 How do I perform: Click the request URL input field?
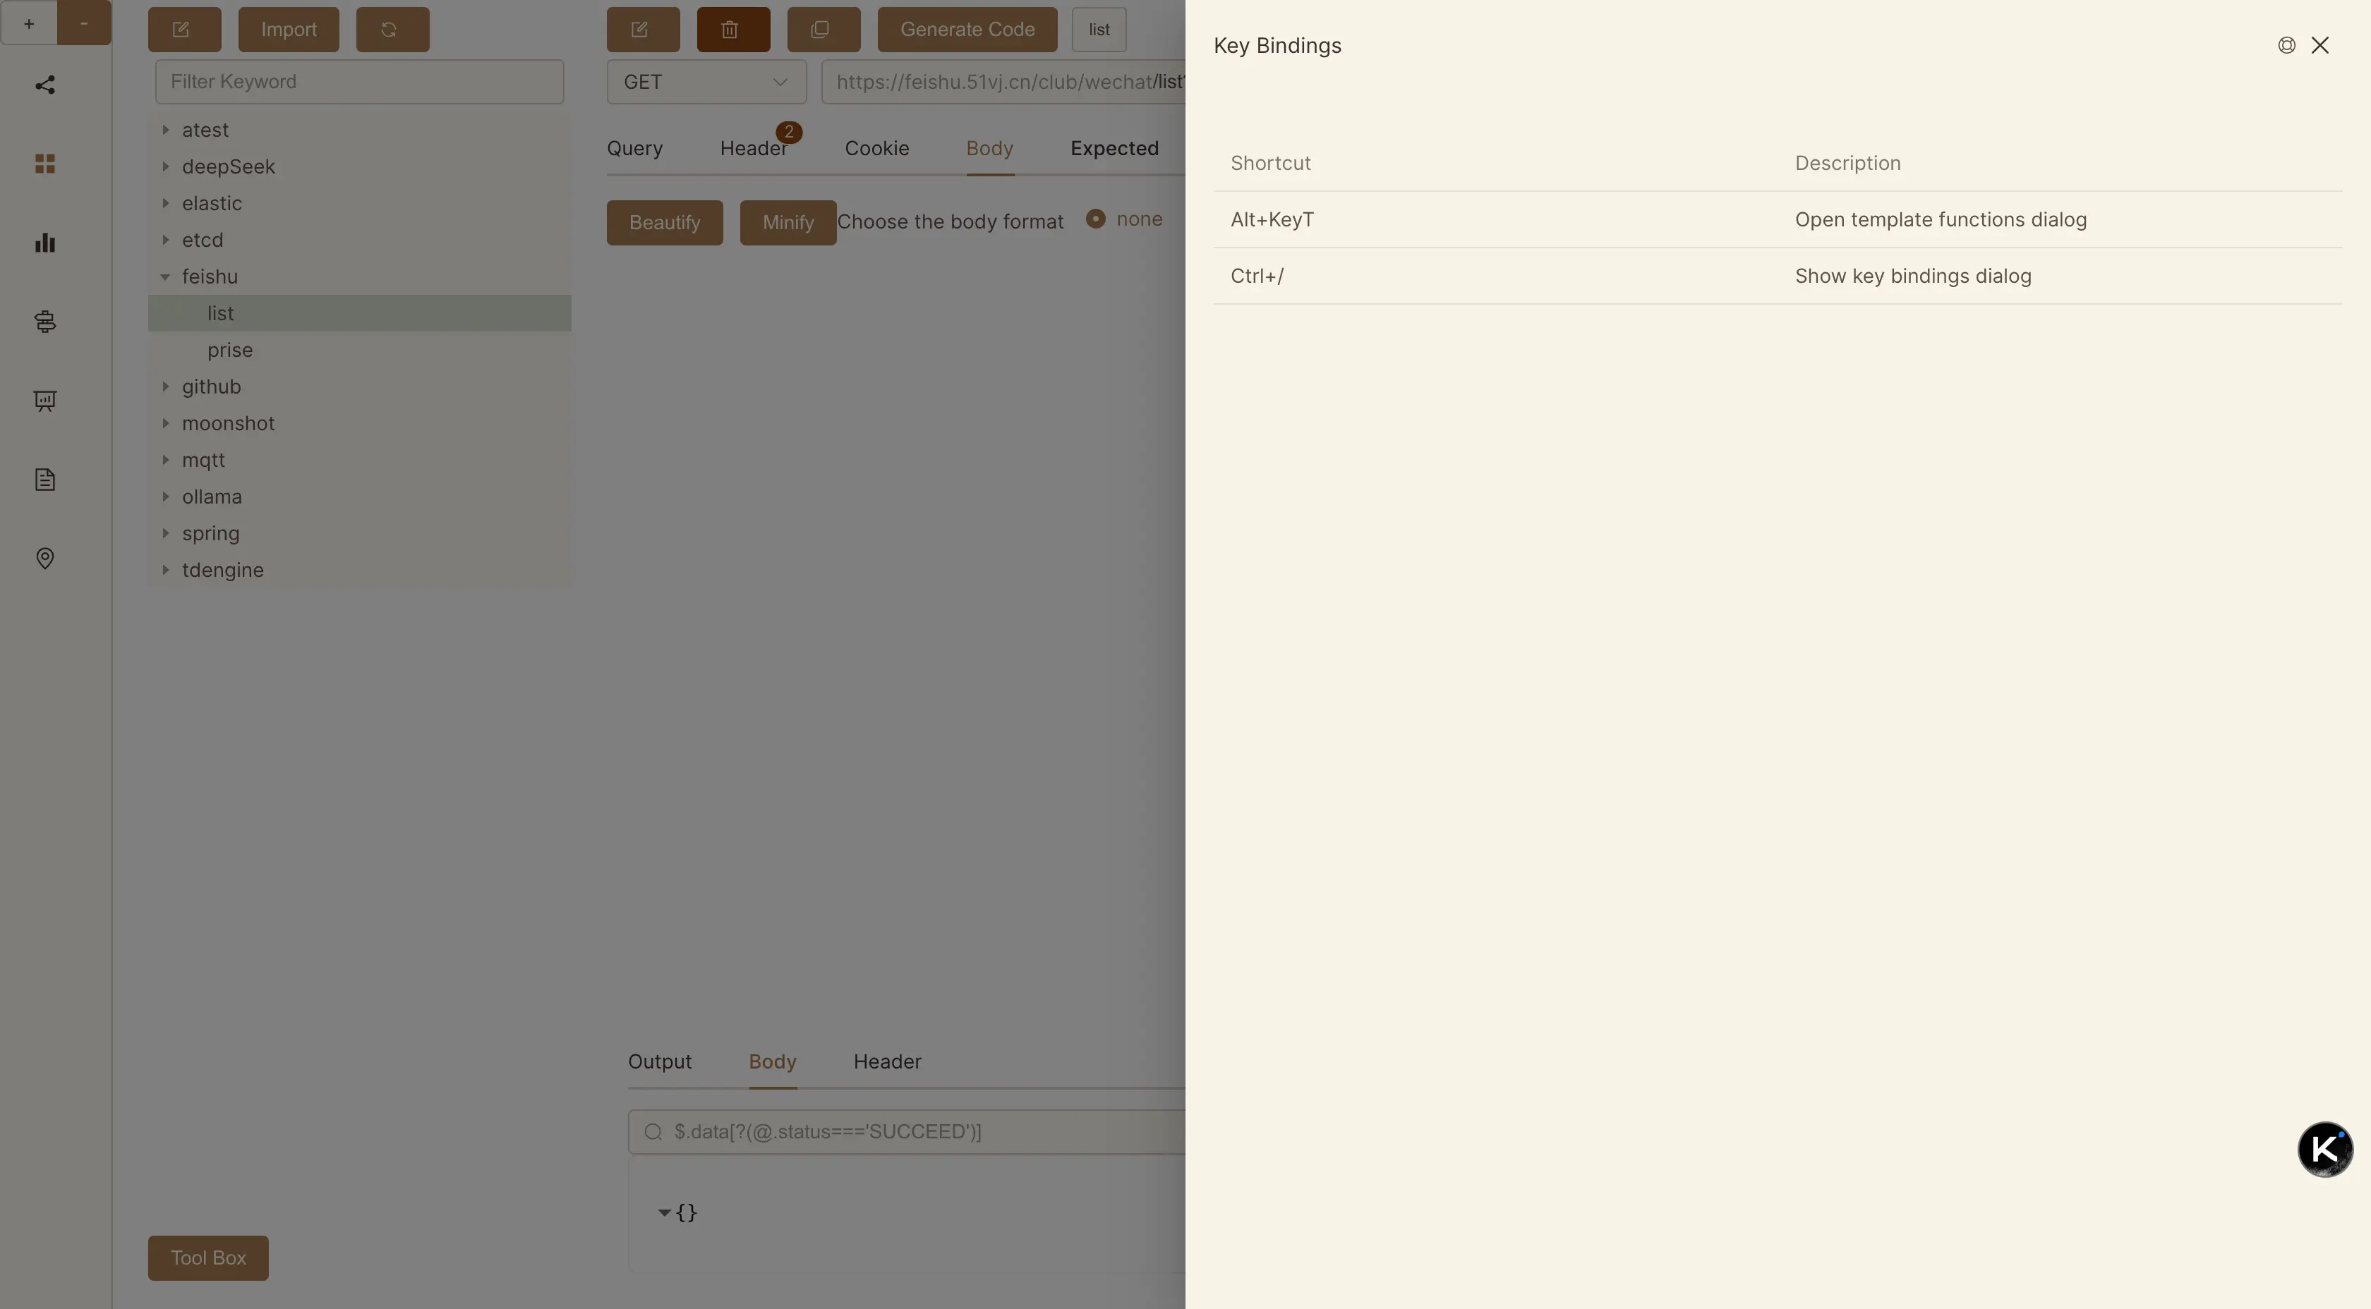click(x=1003, y=82)
